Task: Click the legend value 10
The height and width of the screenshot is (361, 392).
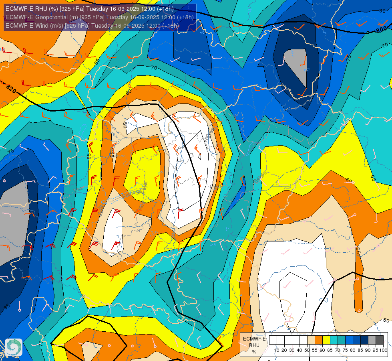Action: (277, 350)
